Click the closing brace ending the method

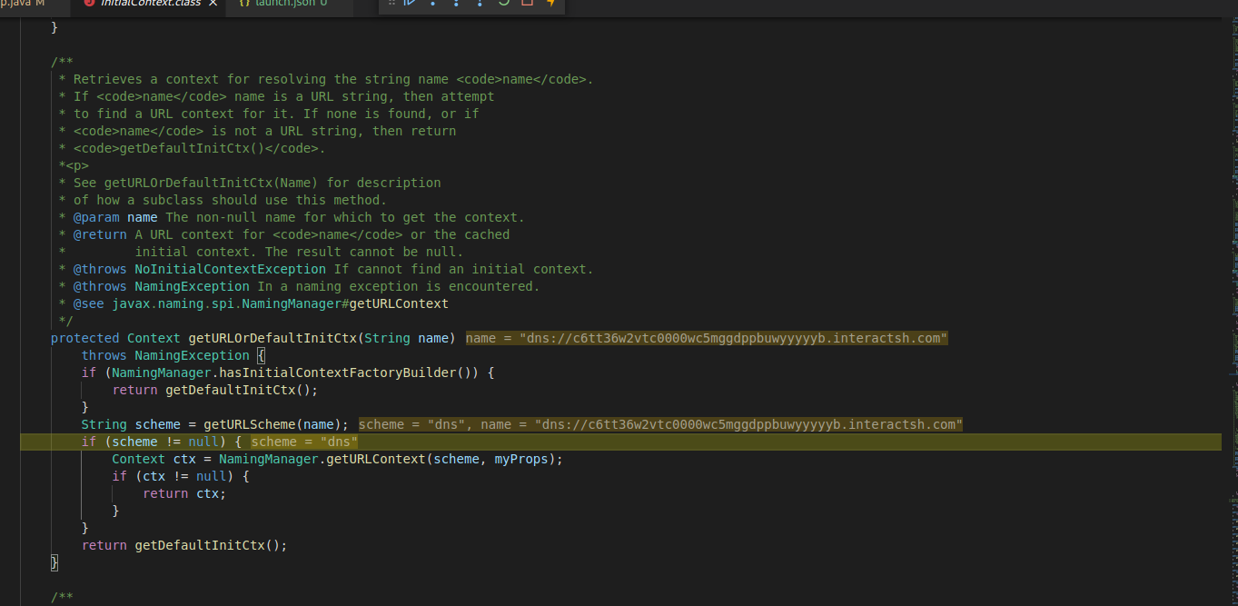(x=54, y=562)
